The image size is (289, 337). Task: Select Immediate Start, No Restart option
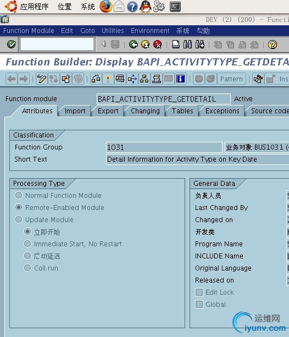tap(27, 244)
